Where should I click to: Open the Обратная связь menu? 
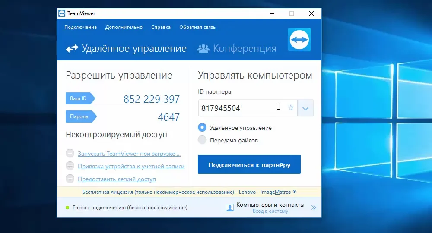point(197,27)
